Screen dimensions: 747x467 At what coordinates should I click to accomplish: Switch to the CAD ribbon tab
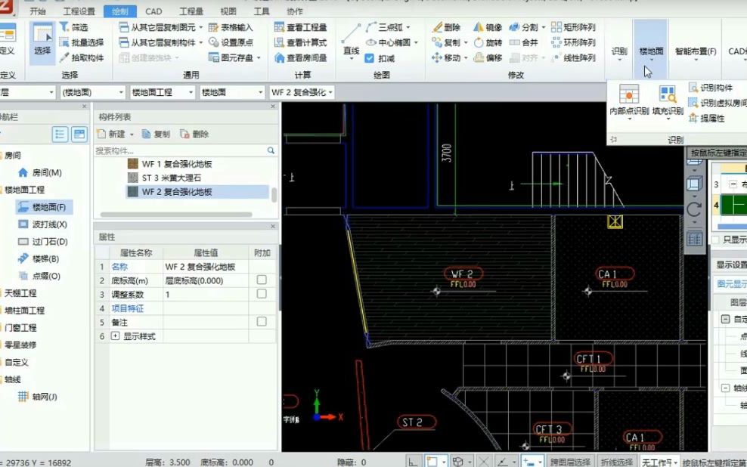(153, 11)
